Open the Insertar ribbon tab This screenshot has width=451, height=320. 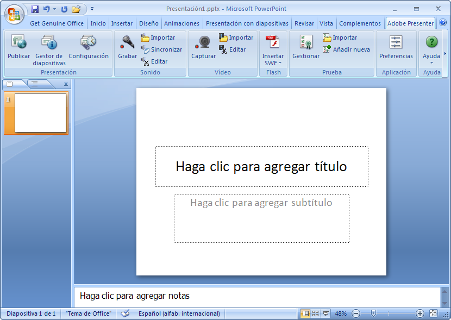coord(122,23)
